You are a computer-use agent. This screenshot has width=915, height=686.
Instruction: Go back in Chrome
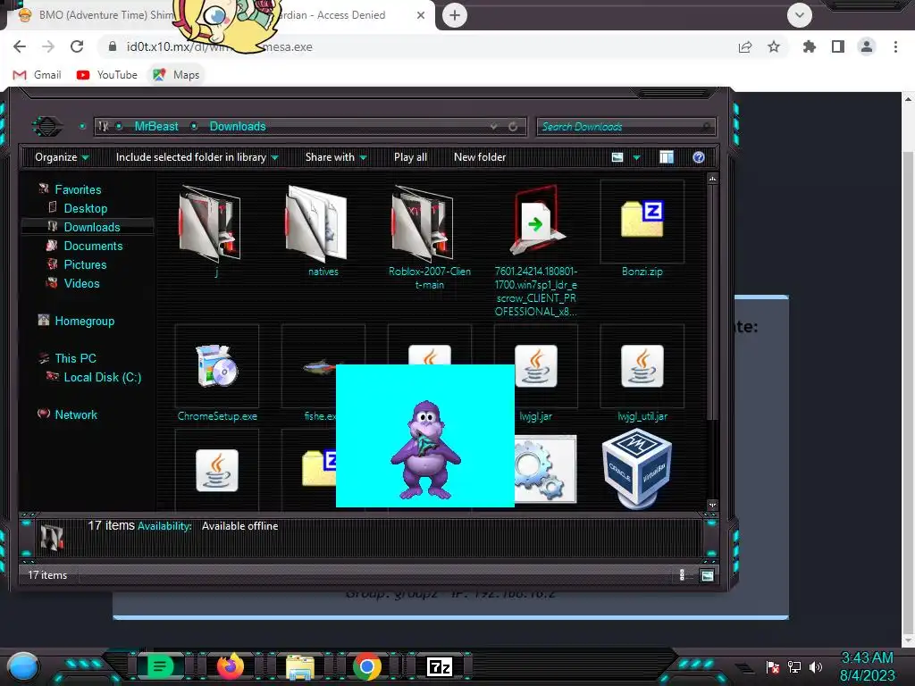(20, 46)
